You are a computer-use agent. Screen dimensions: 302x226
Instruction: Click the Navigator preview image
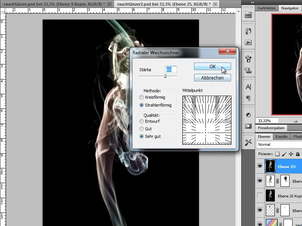(x=287, y=64)
